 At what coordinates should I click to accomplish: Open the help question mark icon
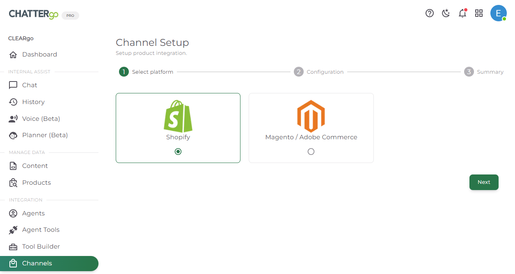(430, 13)
